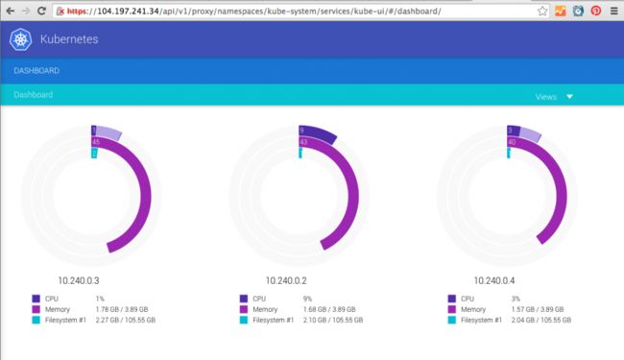Click the CPU color swatch for 10.240.0.3
The image size is (624, 360).
click(x=36, y=299)
